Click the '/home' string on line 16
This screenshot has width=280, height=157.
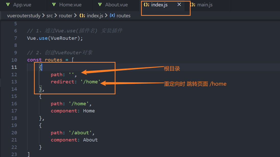point(79,103)
